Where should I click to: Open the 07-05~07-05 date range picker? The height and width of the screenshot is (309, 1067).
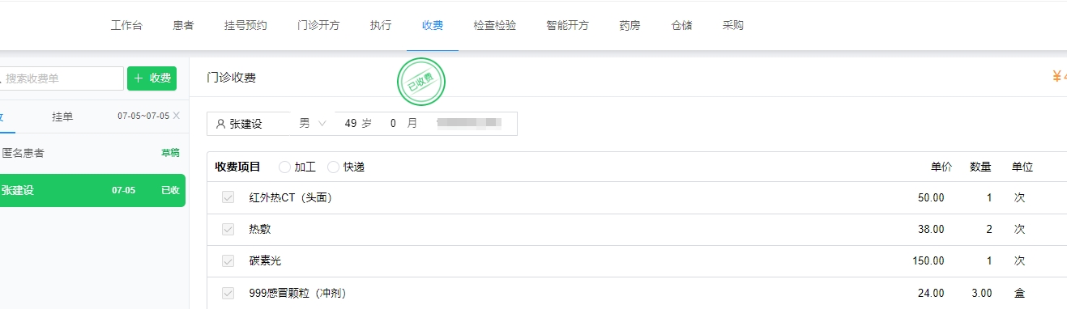click(143, 116)
